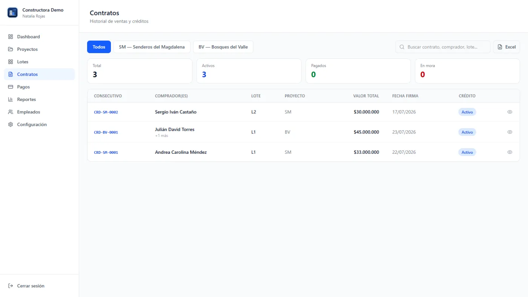Click the Activos summary card
This screenshot has width=528, height=297.
pyautogui.click(x=249, y=71)
